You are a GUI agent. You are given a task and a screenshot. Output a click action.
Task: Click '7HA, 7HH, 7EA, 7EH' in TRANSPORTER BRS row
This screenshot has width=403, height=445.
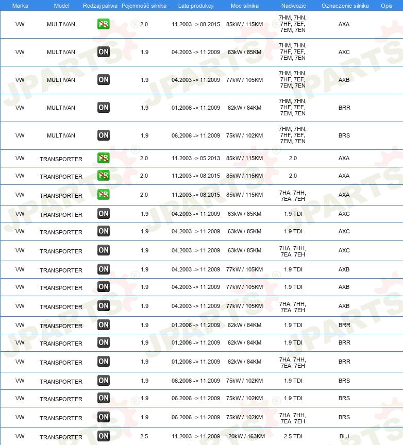pos(293,418)
